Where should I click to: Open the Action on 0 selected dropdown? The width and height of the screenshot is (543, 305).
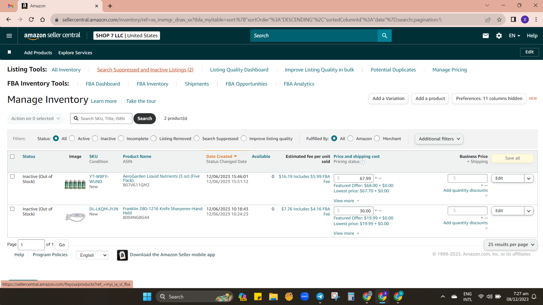35,119
